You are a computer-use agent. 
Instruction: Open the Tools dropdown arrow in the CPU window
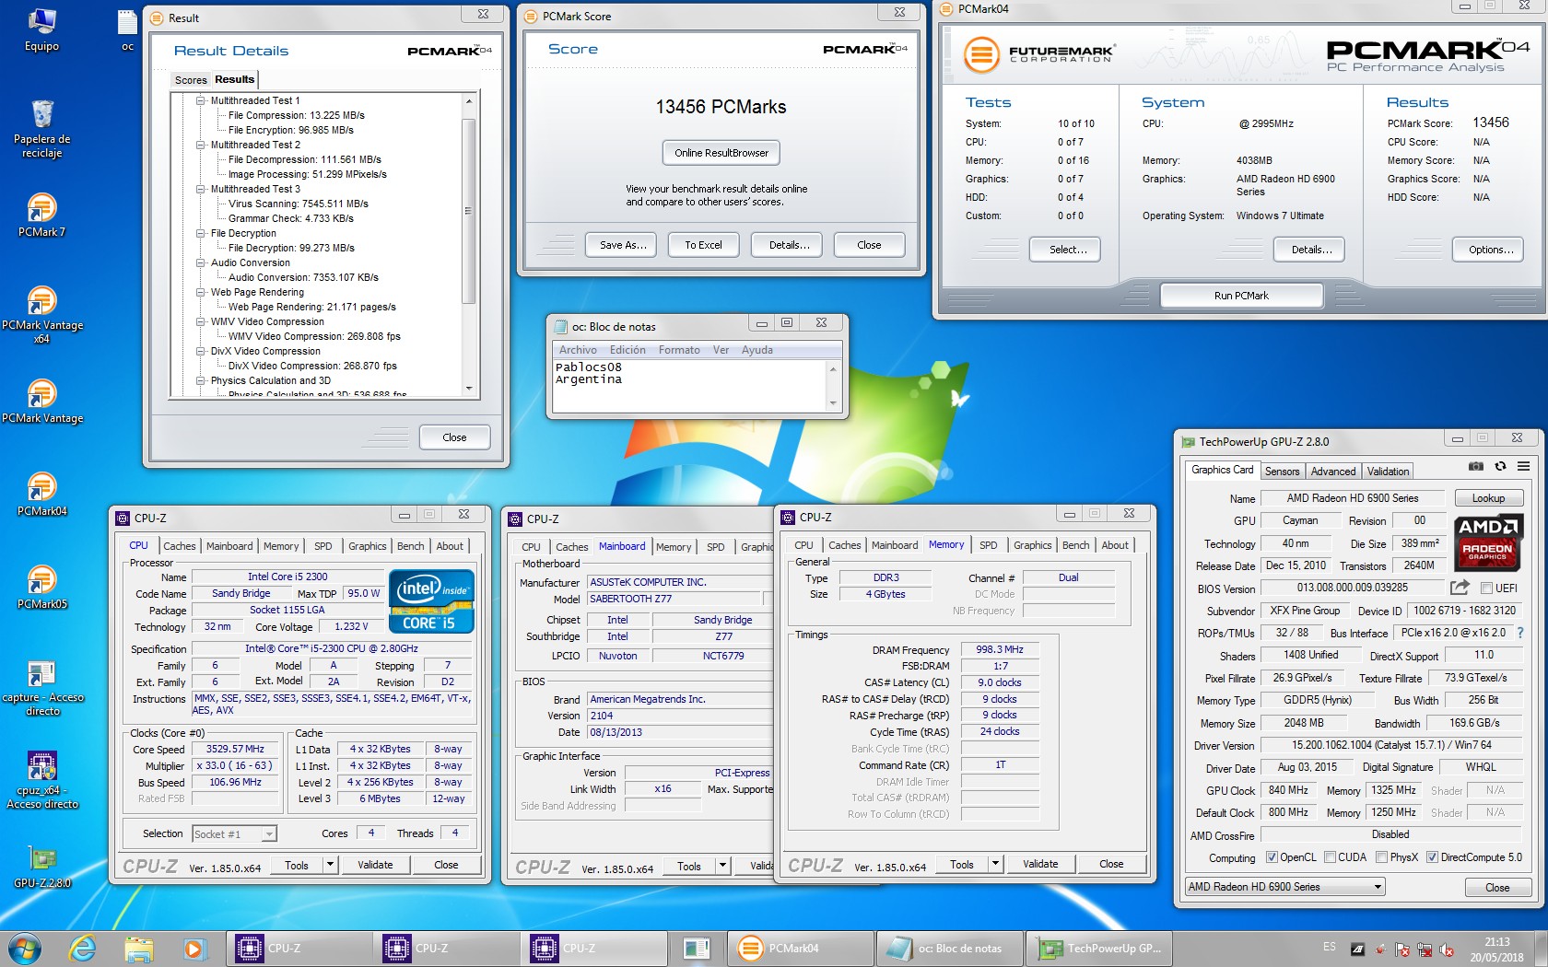click(330, 865)
